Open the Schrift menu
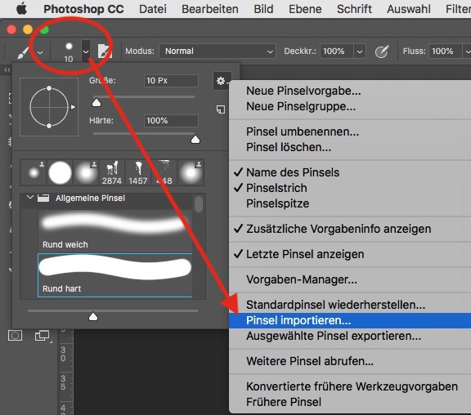471x415 pixels. (x=354, y=9)
